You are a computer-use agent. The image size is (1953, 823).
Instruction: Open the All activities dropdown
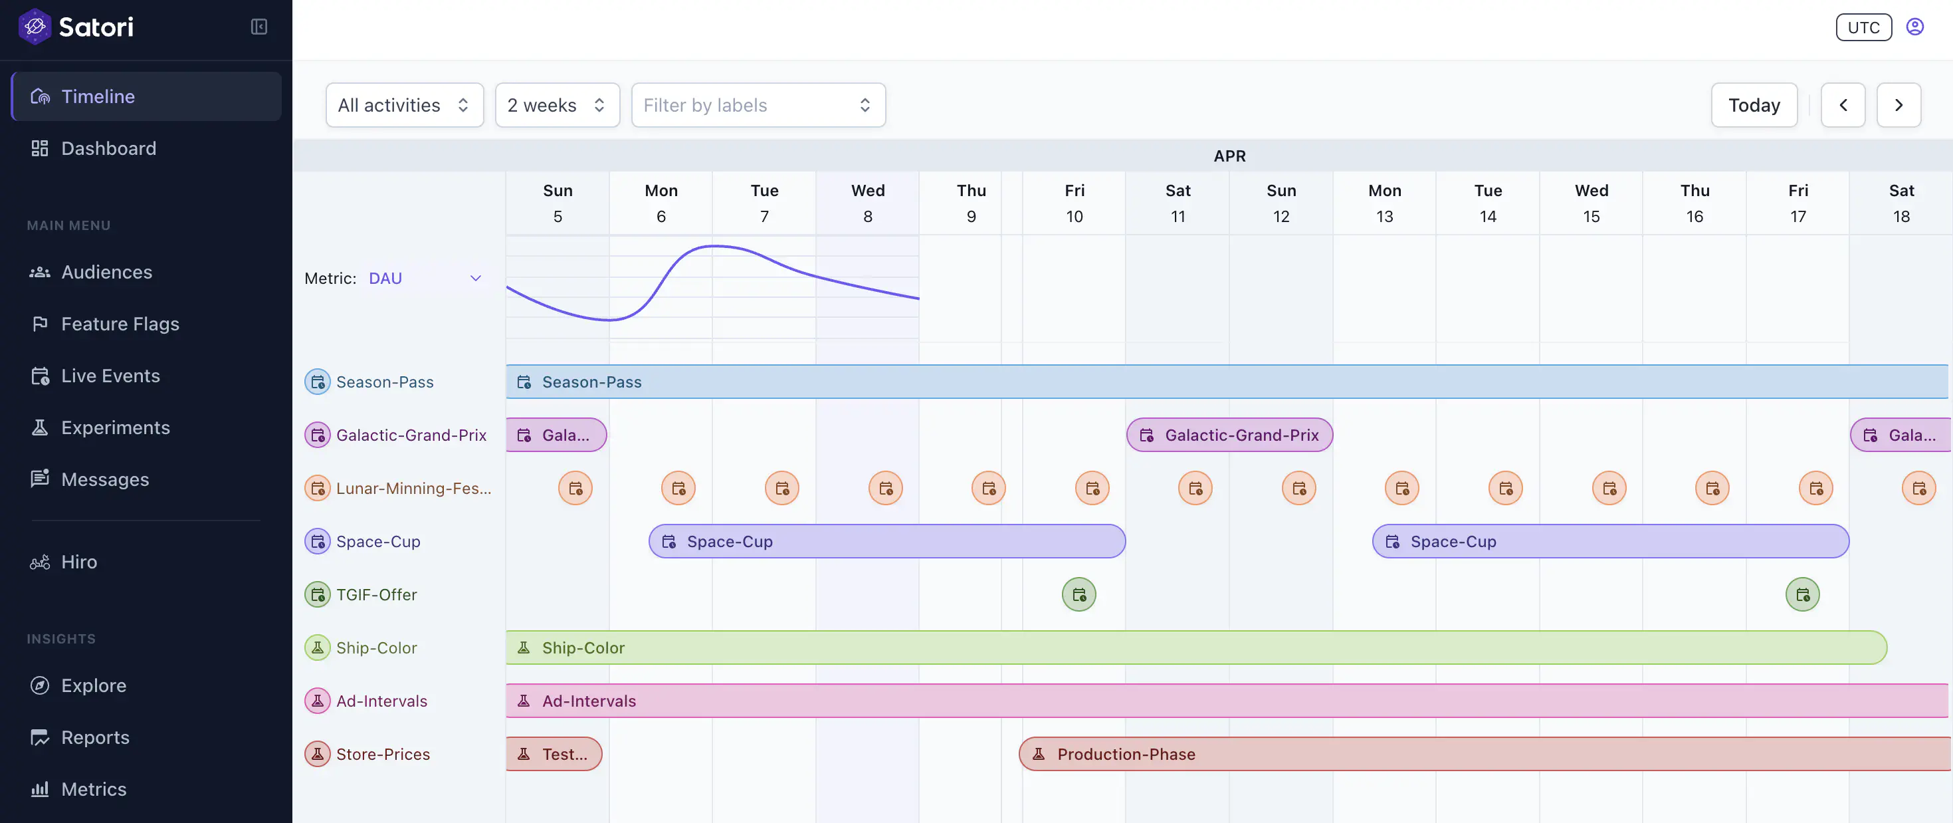click(x=404, y=104)
